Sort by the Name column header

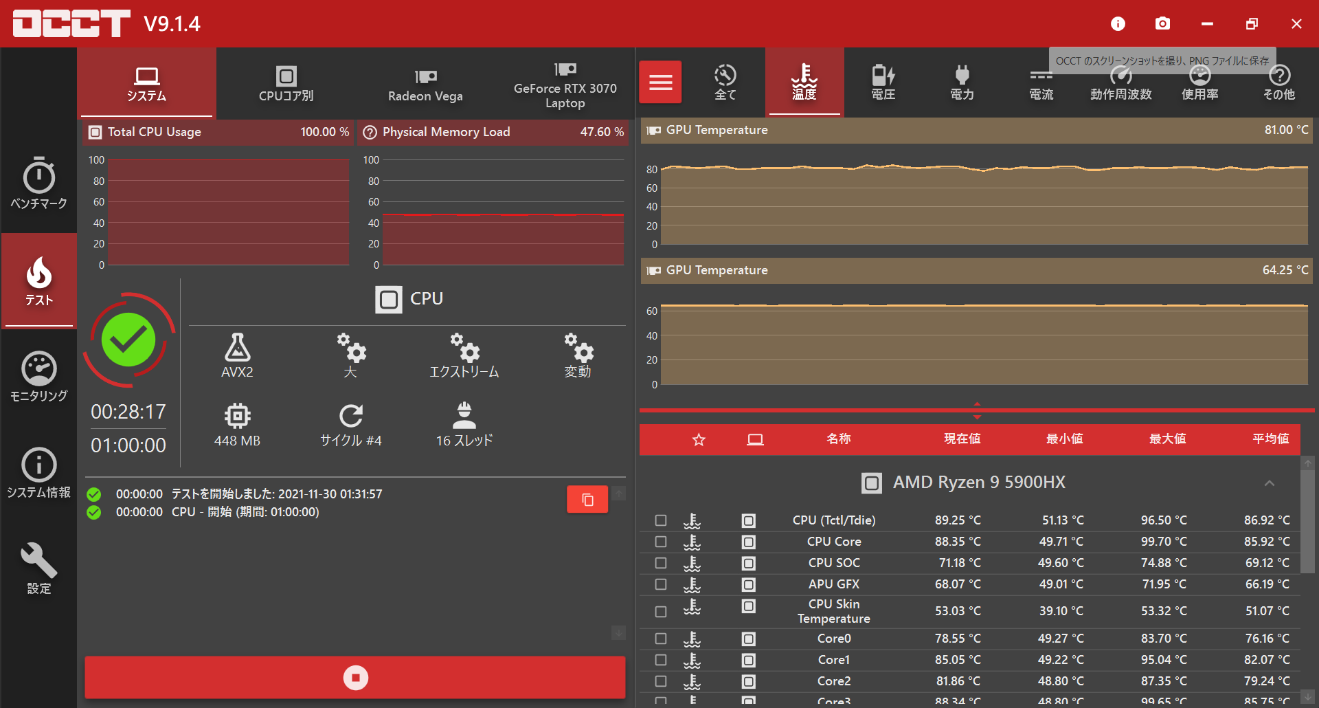tap(838, 439)
